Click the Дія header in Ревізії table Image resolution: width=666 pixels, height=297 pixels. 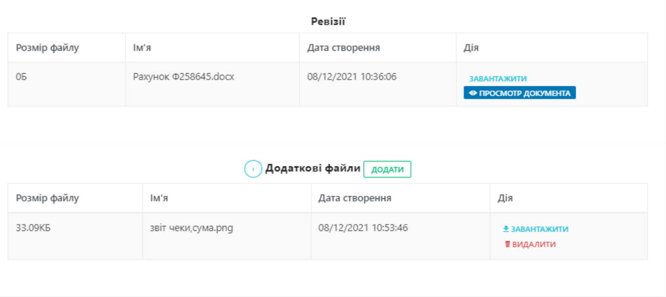[x=471, y=48]
